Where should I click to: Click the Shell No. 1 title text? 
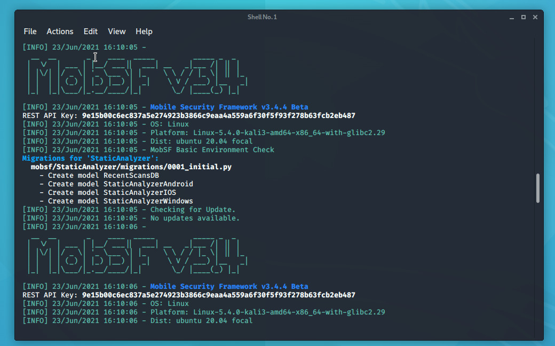pyautogui.click(x=262, y=17)
